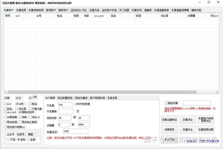Choose the 全部 radio option
Image resolution: width=223 pixels, height=149 pixels.
(x=28, y=139)
